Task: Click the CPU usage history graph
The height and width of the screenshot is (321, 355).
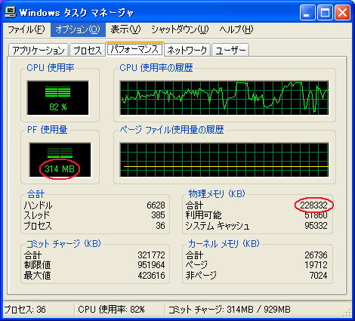Action: pyautogui.click(x=224, y=97)
